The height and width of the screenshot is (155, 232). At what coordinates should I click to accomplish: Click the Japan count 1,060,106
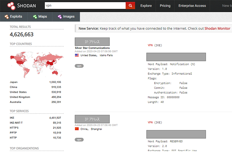click(55, 82)
